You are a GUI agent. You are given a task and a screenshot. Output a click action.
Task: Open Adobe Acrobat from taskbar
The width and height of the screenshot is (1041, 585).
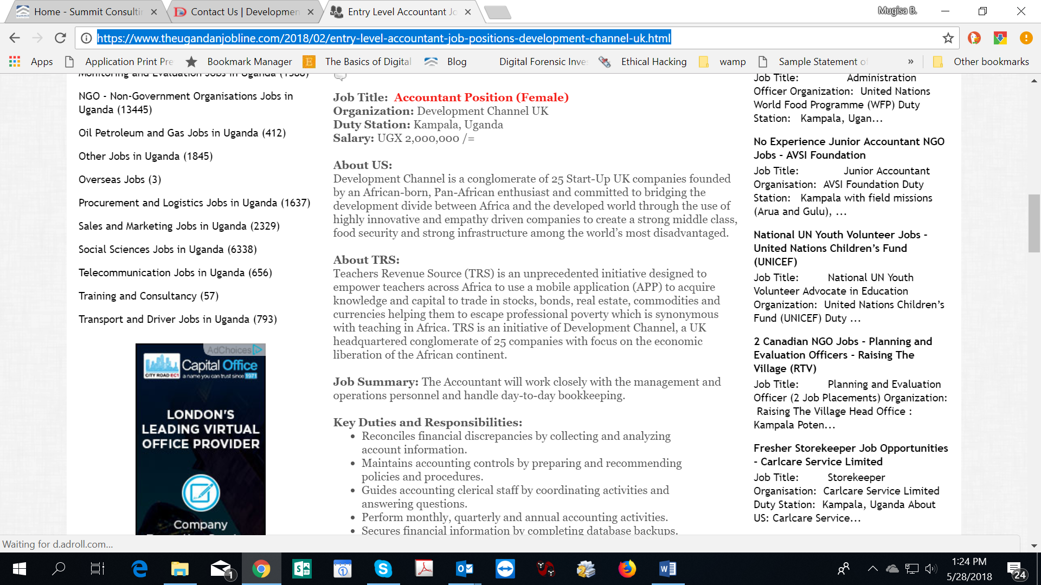pos(423,569)
